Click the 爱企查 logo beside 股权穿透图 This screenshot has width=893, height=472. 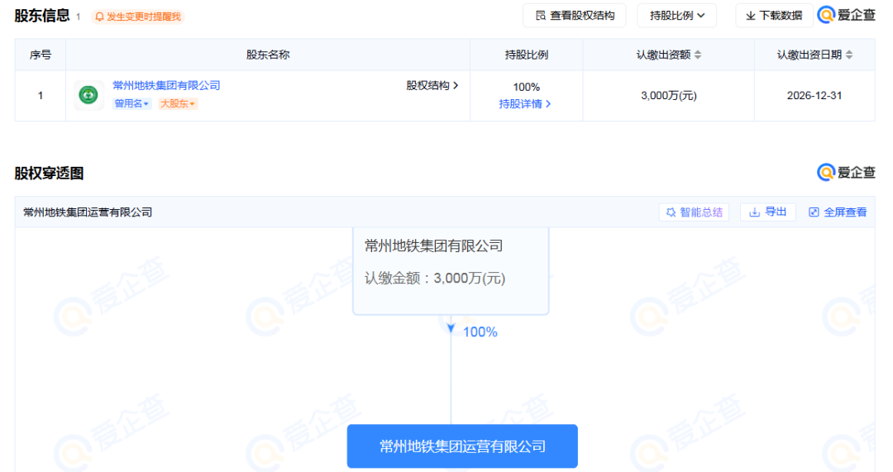(x=847, y=173)
